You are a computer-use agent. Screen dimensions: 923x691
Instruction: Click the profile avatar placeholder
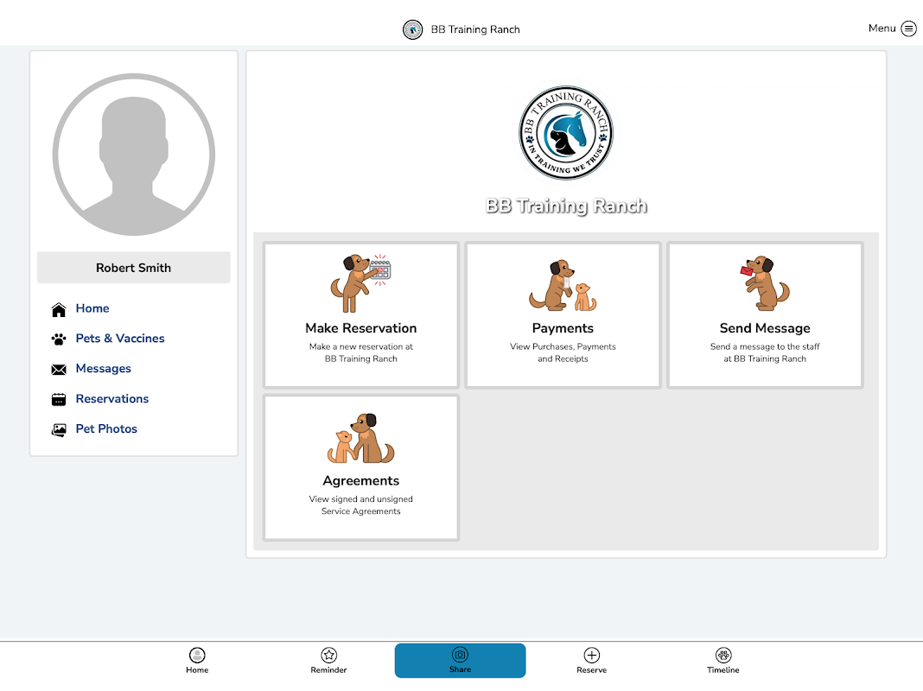pos(134,155)
